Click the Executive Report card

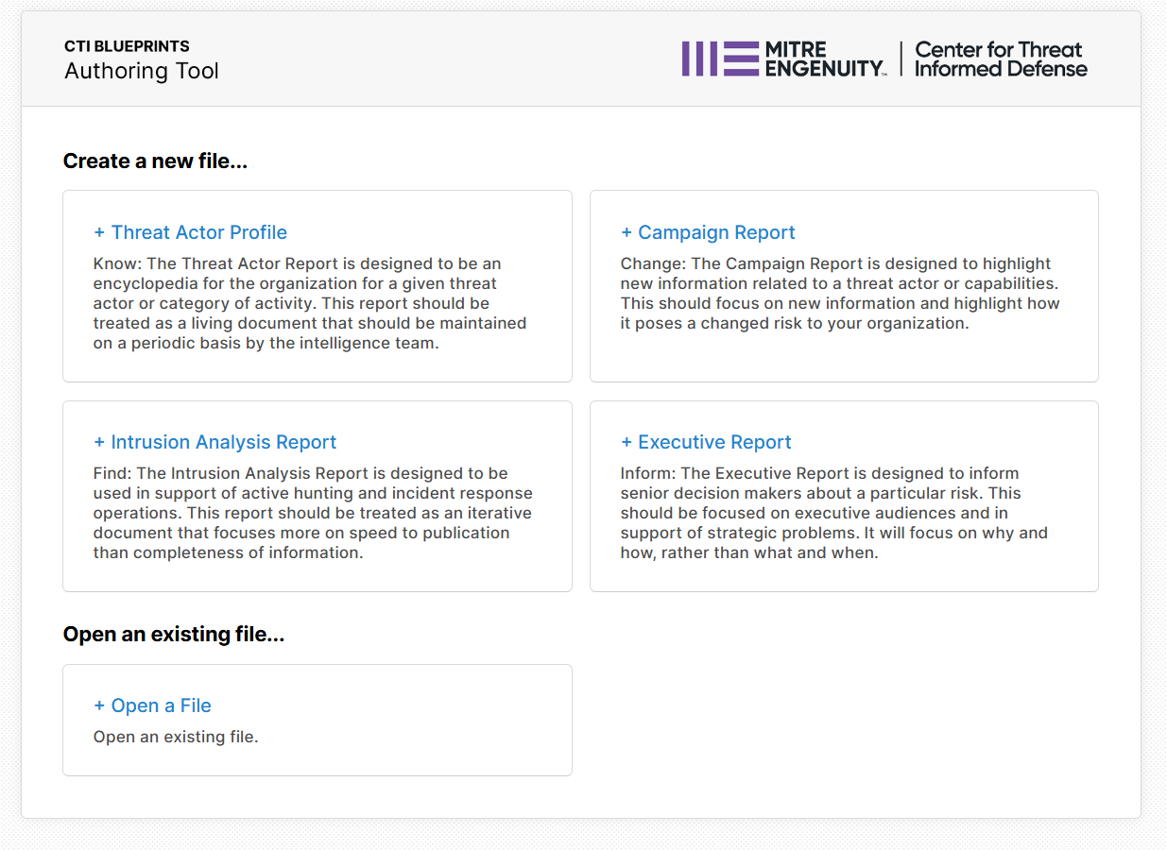tap(844, 496)
